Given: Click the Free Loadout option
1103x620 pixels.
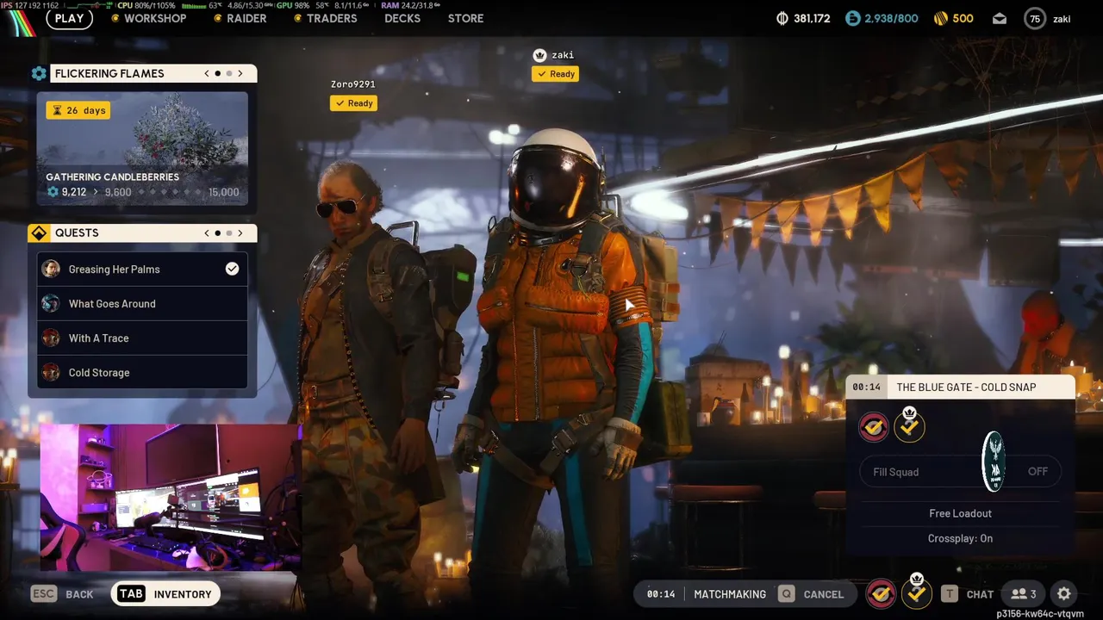Looking at the screenshot, I should click(x=960, y=513).
